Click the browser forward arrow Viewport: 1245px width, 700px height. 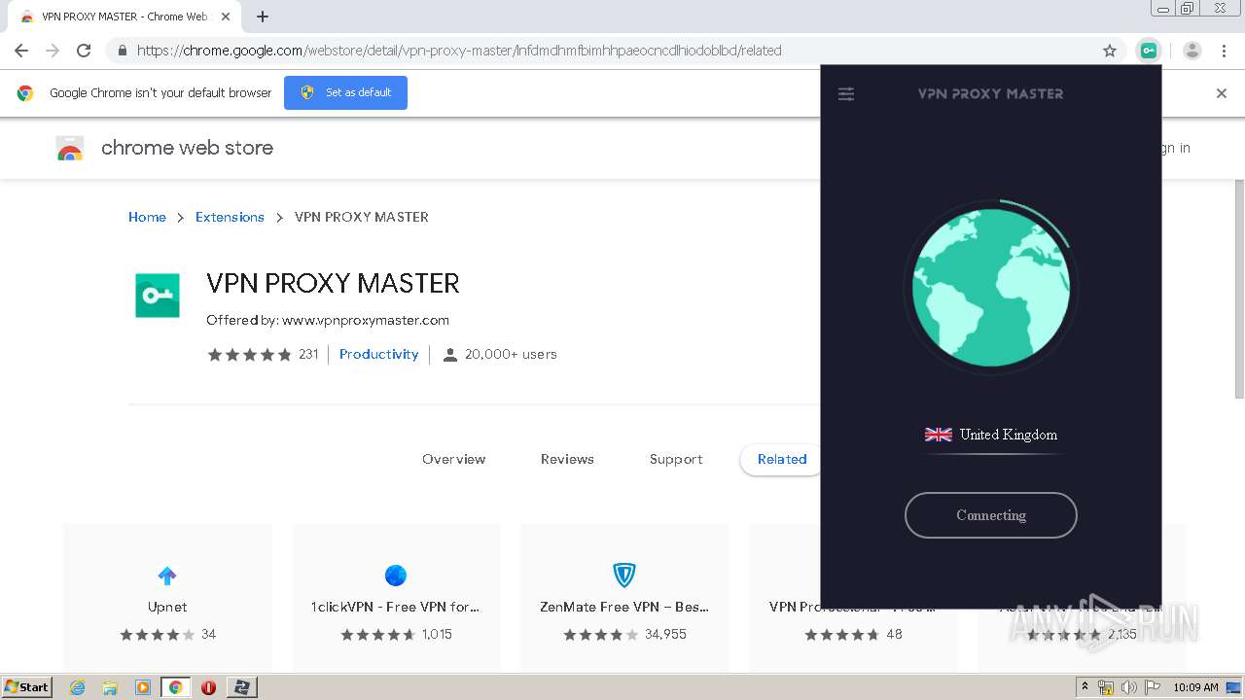click(x=53, y=51)
